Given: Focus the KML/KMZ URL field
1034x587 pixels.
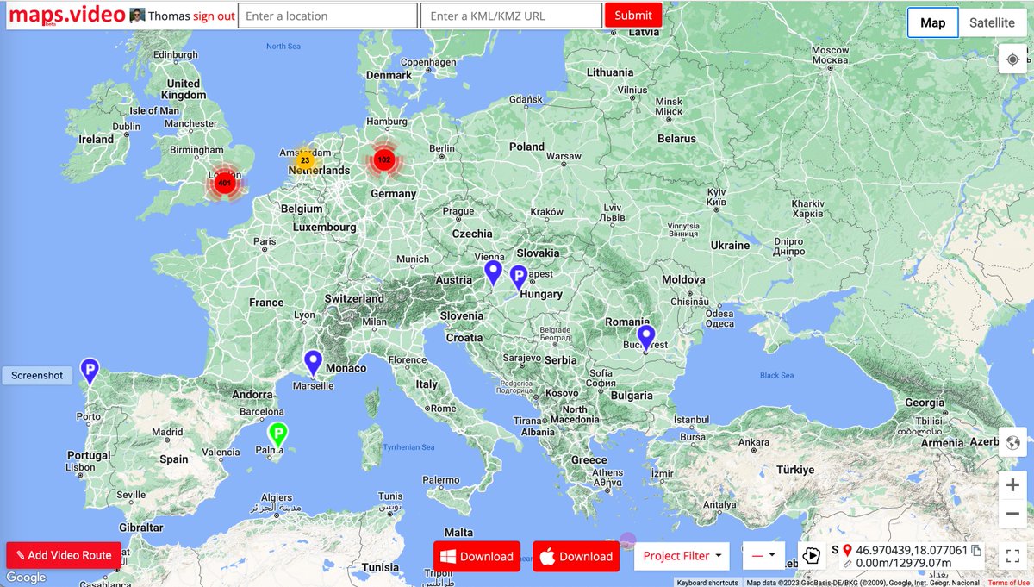Looking at the screenshot, I should click(x=511, y=16).
